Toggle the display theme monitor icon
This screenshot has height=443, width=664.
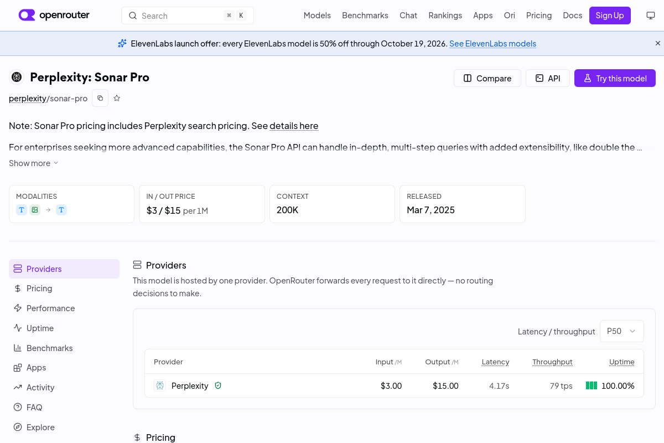tap(651, 16)
